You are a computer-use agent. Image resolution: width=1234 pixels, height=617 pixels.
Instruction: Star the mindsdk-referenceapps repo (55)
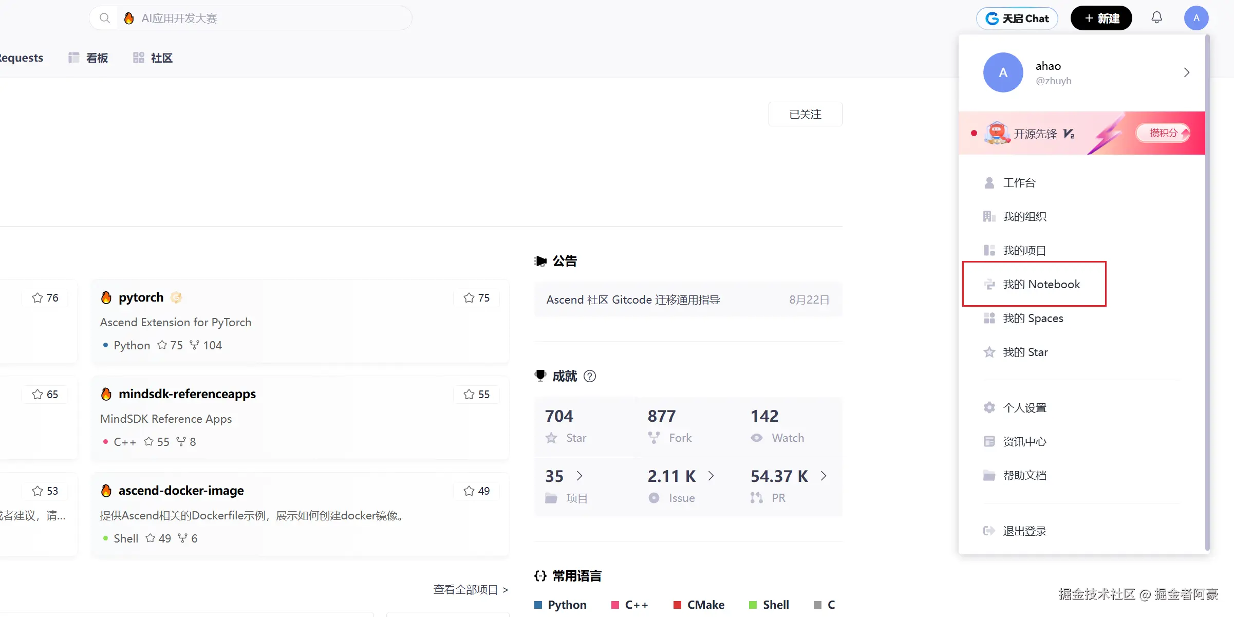tap(476, 395)
